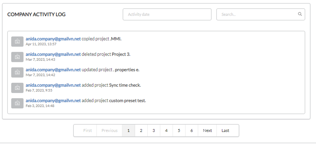Open user email link on Mar 7 14:43 entry
Viewport: 316px width, 154px height.
[53, 54]
